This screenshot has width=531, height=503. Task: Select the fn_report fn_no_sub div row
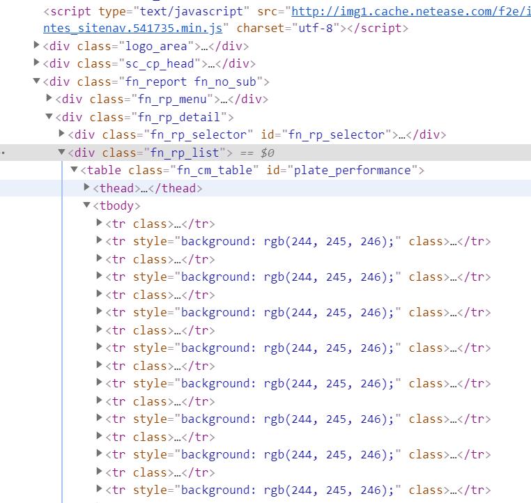[x=156, y=82]
